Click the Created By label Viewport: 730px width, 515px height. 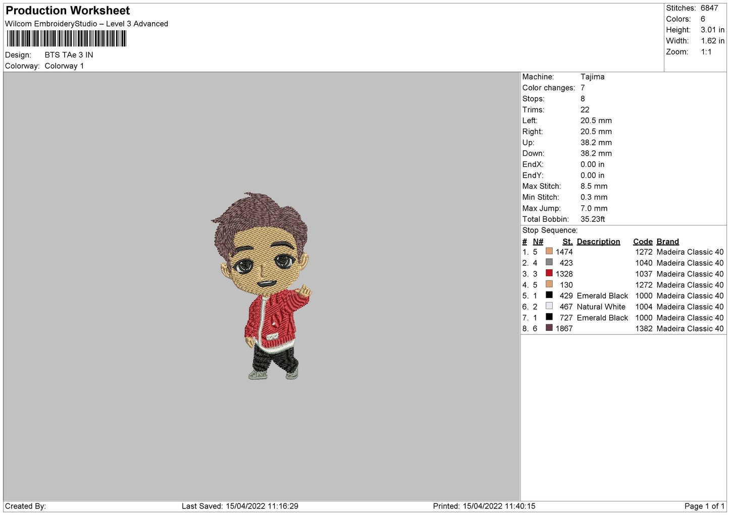(25, 506)
